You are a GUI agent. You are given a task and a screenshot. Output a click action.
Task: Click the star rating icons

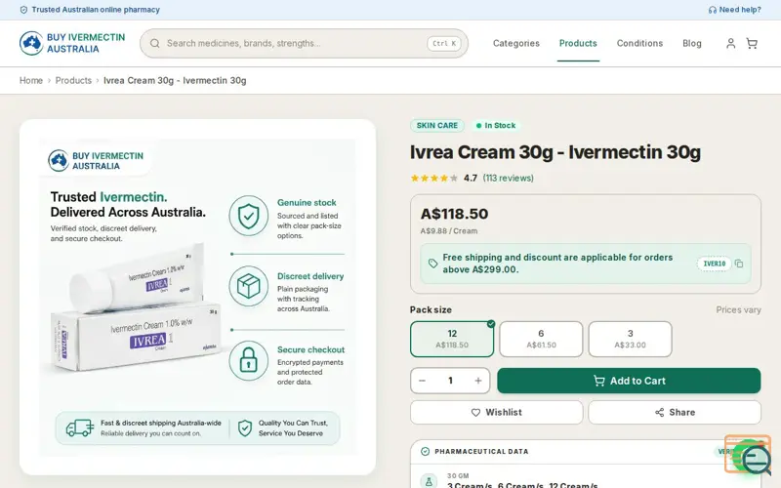coord(433,179)
